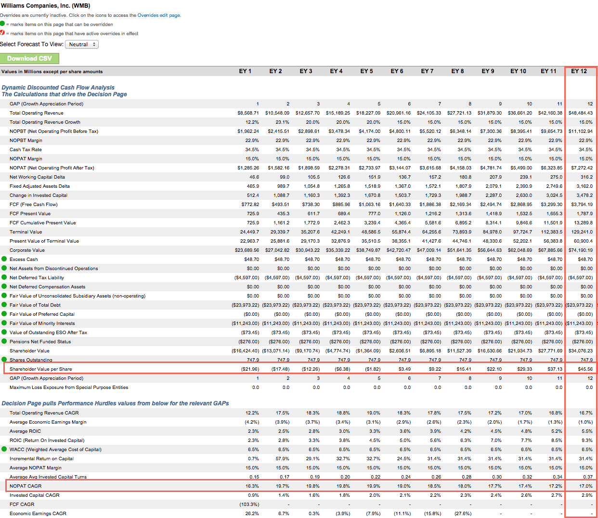Click the green override icon beside Excess Cash

tap(4, 259)
